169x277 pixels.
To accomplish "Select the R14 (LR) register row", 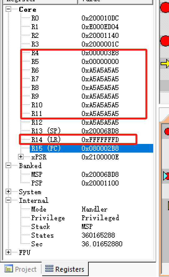I will tap(78, 140).
